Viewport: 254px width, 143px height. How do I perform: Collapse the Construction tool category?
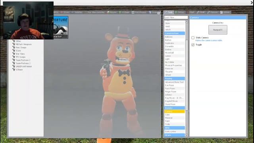click(x=175, y=33)
